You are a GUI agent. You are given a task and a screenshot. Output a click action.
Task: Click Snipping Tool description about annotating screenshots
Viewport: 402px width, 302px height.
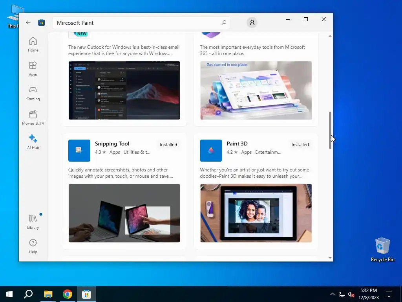(x=121, y=173)
